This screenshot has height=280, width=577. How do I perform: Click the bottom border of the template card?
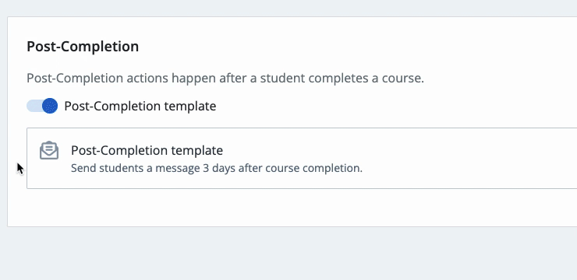click(302, 188)
